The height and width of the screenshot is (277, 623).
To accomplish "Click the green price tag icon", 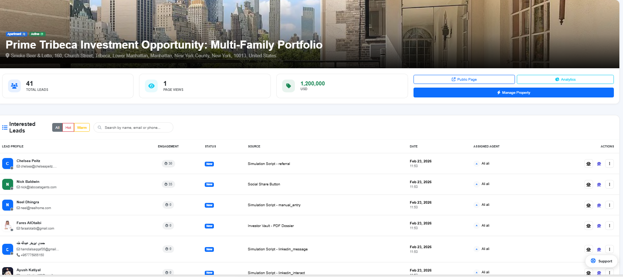I will click(x=288, y=86).
